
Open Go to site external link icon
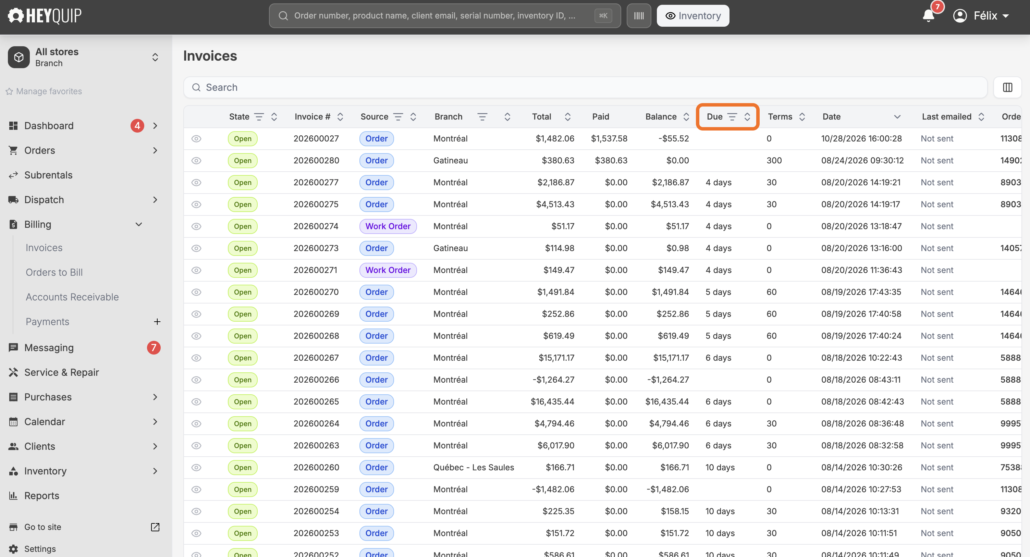[x=155, y=527]
